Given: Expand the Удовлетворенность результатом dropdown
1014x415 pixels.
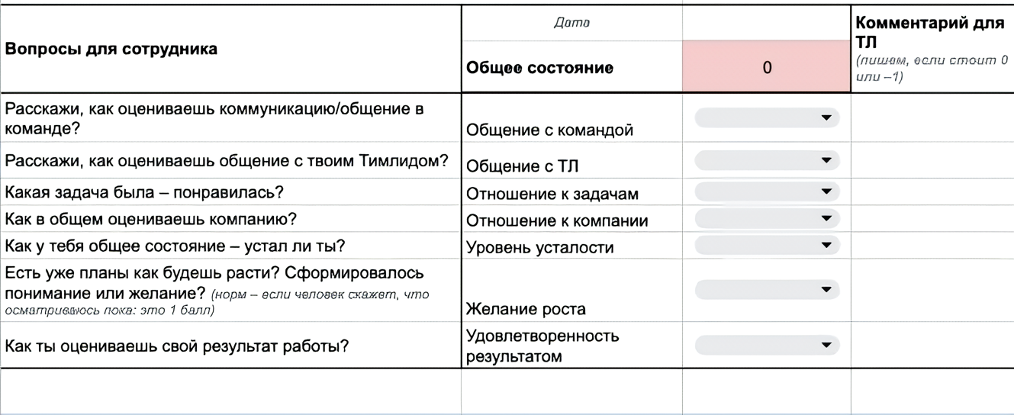Looking at the screenshot, I should (x=767, y=345).
